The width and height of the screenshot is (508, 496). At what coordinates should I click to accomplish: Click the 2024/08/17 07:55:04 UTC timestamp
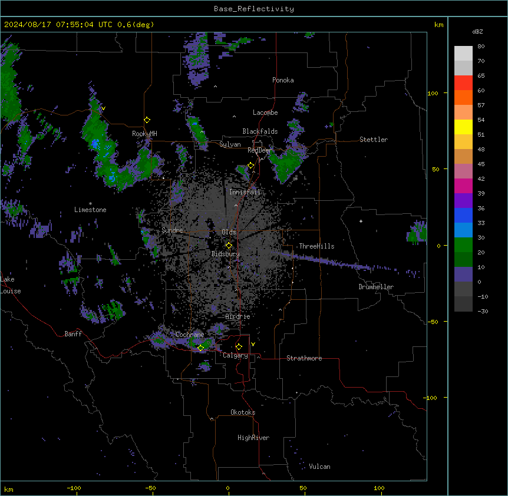(x=58, y=25)
